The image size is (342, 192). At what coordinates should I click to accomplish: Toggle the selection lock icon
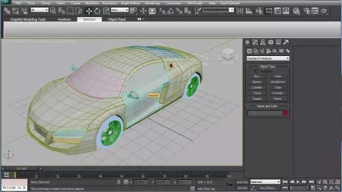click(119, 182)
